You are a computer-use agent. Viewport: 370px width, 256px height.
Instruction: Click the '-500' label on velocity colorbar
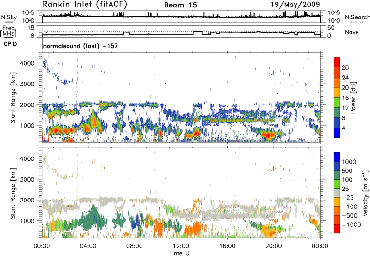pyautogui.click(x=349, y=216)
